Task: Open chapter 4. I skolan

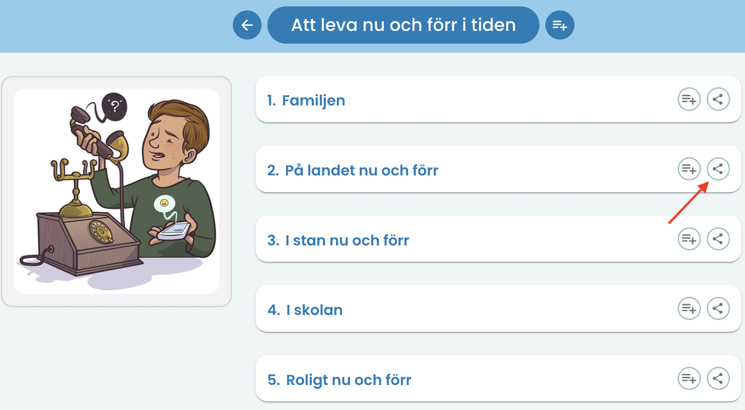Action: (305, 310)
